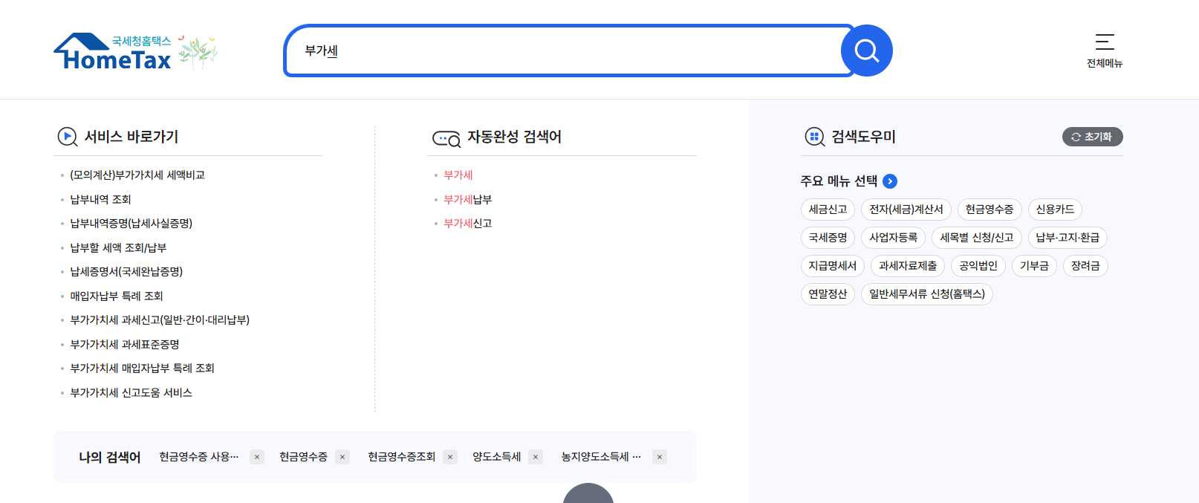Select the 일반세무서류 신청(홈택스) chip

pyautogui.click(x=927, y=294)
